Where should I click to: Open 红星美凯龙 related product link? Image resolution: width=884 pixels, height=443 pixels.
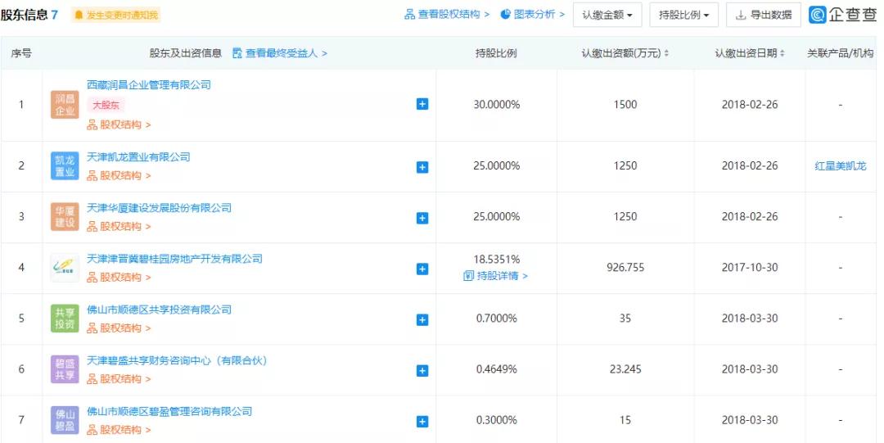[x=840, y=166]
